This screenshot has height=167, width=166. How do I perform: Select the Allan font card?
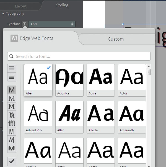pyautogui.click(x=69, y=117)
